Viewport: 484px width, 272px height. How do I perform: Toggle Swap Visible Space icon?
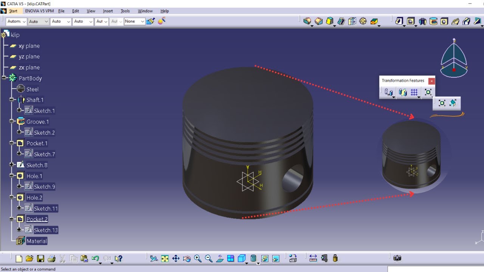[x=276, y=258]
